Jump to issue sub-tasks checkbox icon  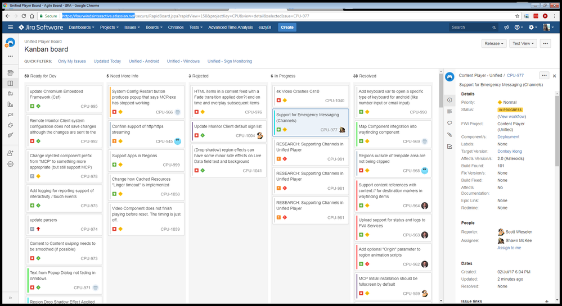click(x=449, y=147)
